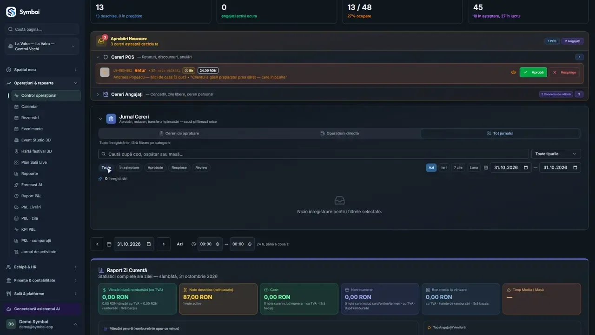Approve the Retur request
595x335 pixels.
pos(533,72)
